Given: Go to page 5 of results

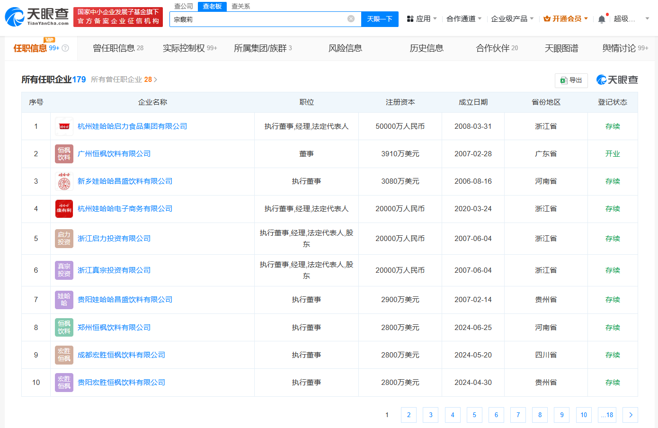Looking at the screenshot, I should (474, 415).
